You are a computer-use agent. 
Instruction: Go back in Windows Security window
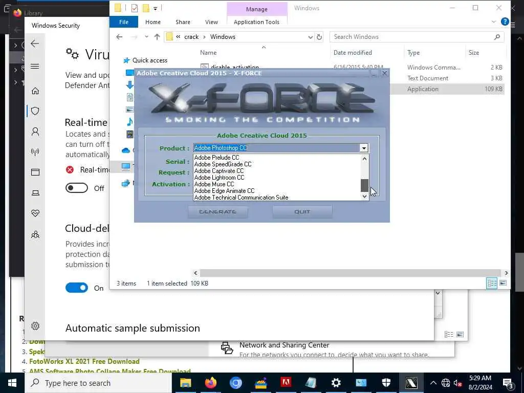35,43
